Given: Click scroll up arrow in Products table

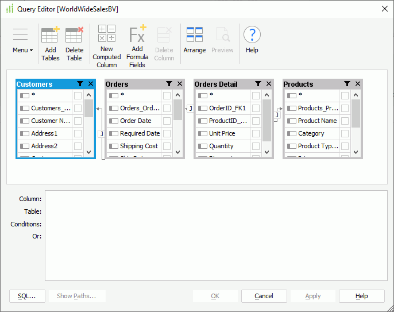Looking at the screenshot, I should click(x=356, y=95).
